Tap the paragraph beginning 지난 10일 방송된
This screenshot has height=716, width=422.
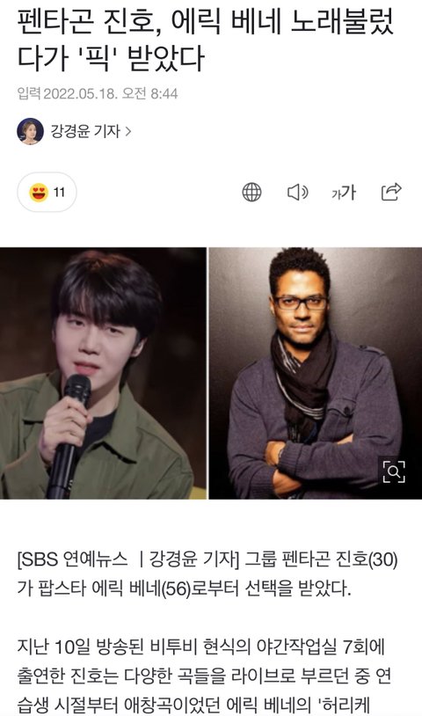pos(204,676)
